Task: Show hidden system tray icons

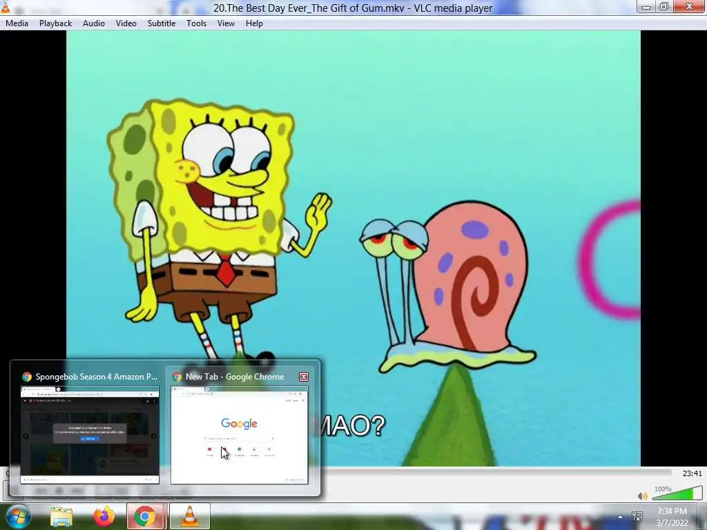Action: pos(621,517)
